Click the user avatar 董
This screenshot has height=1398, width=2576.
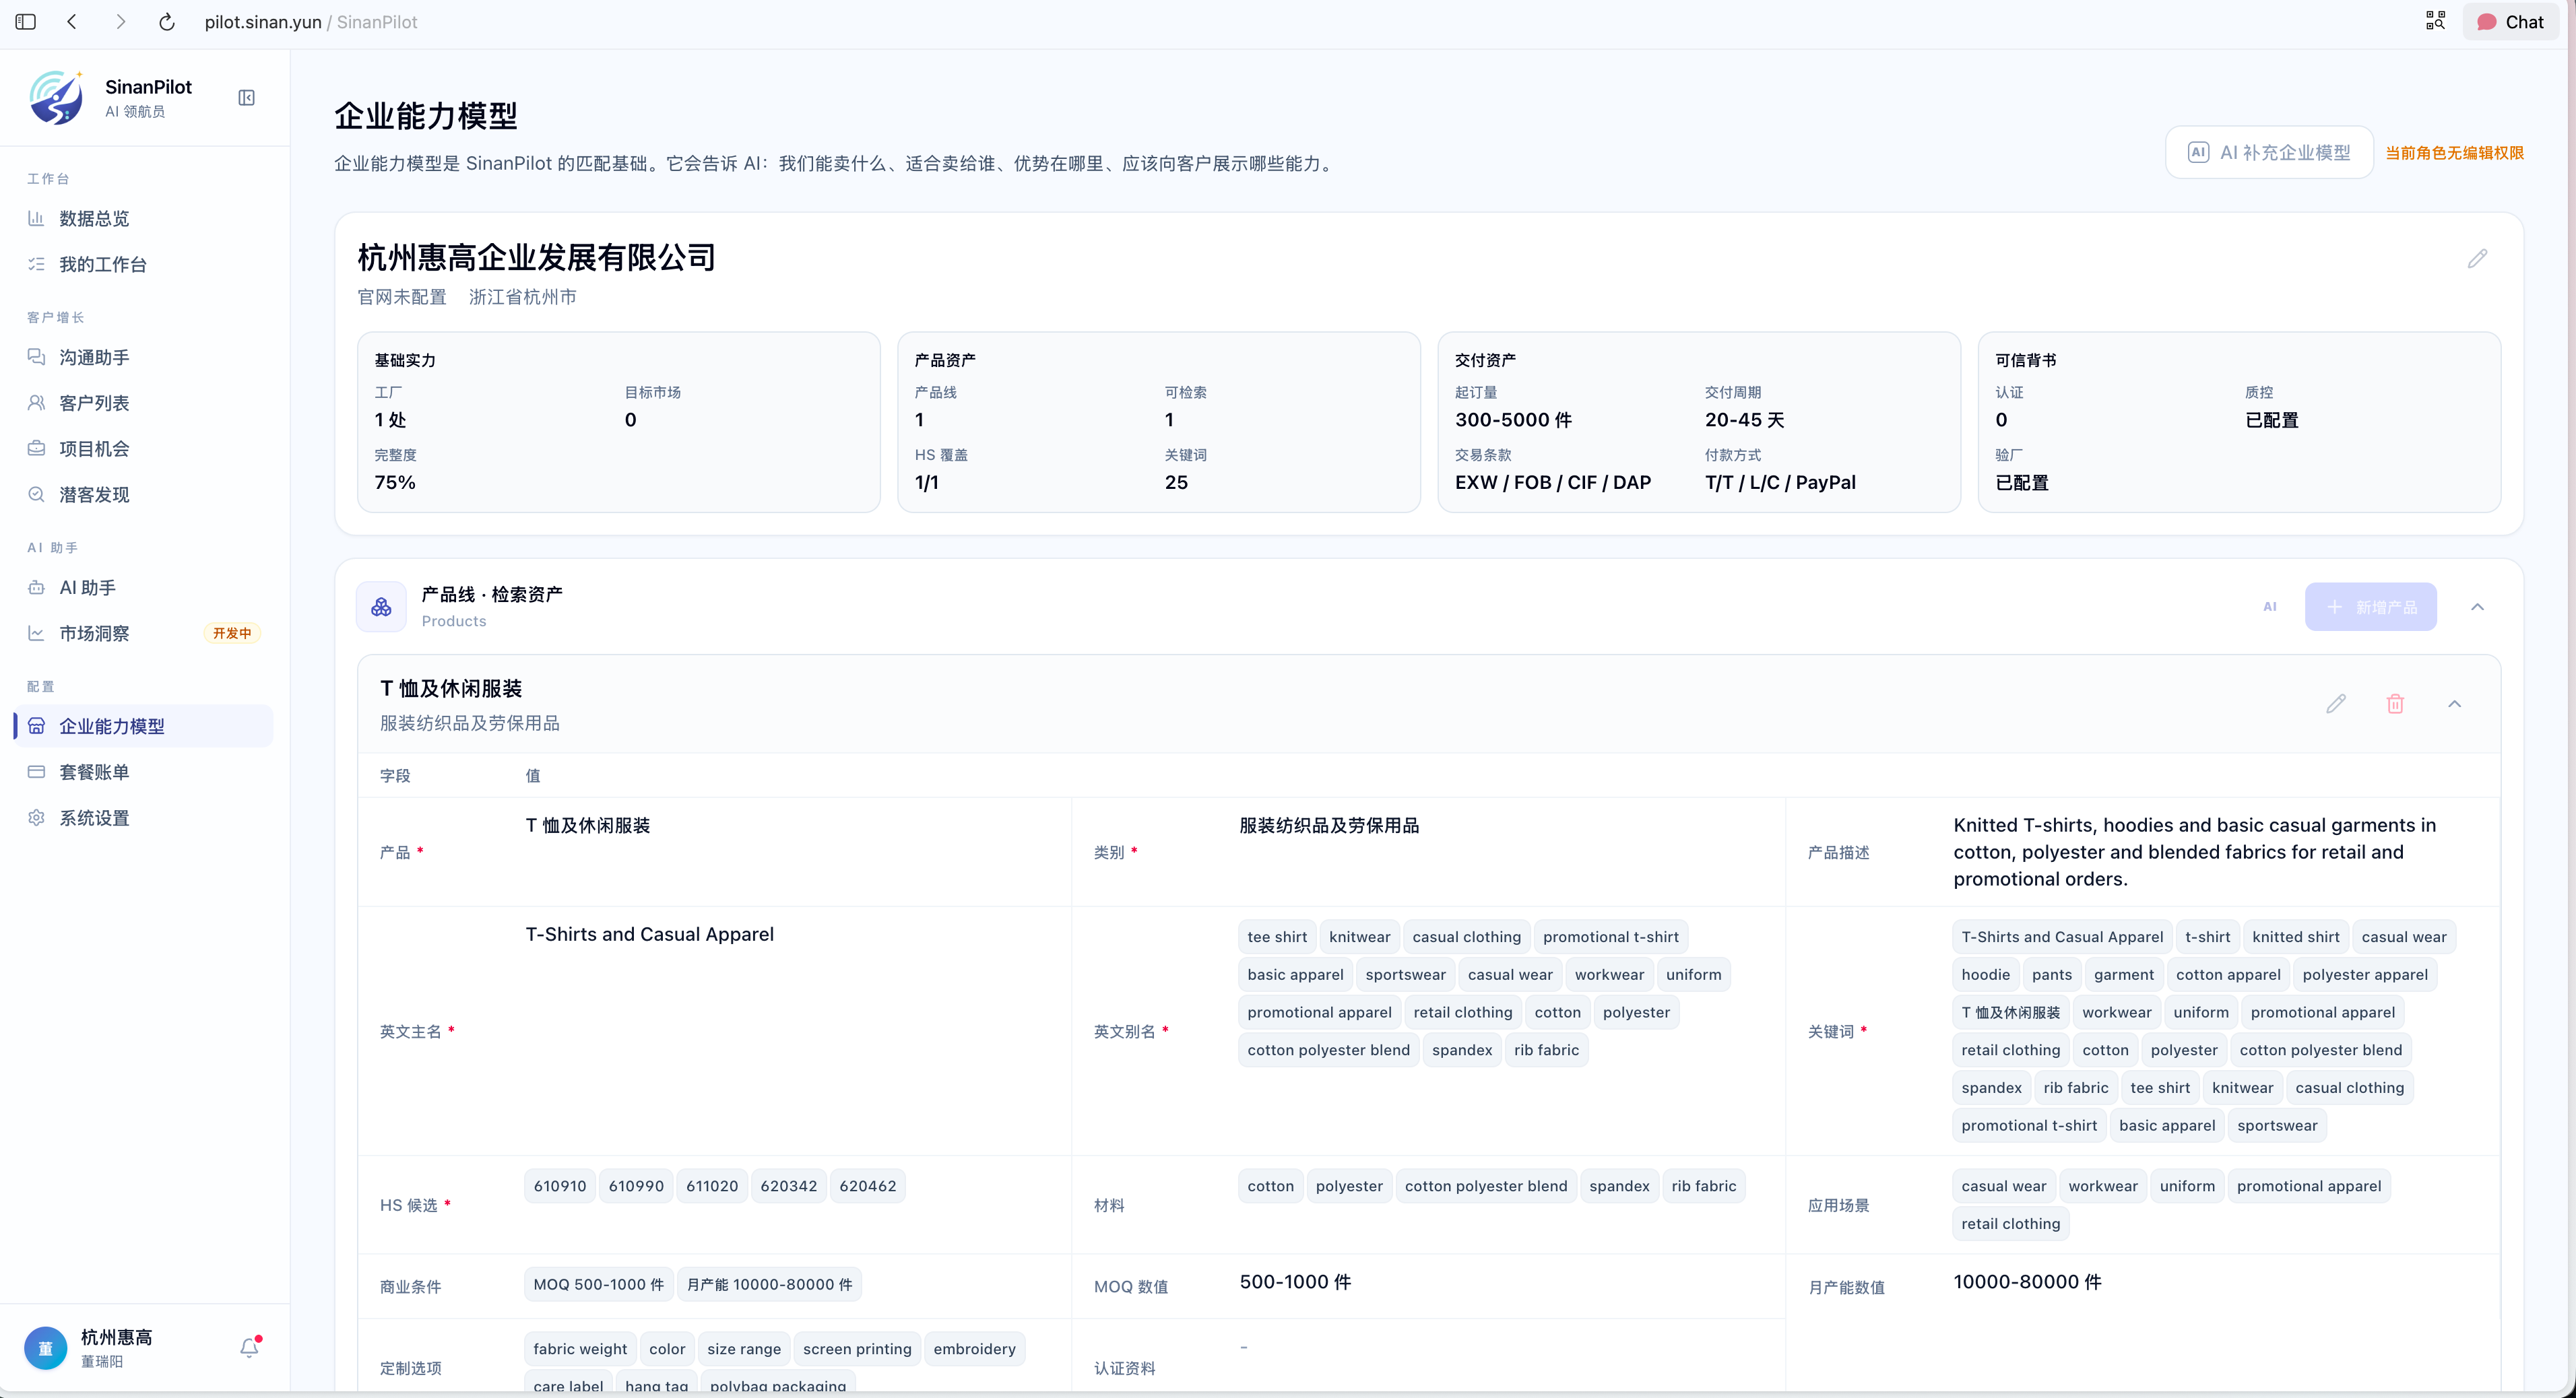[x=45, y=1348]
